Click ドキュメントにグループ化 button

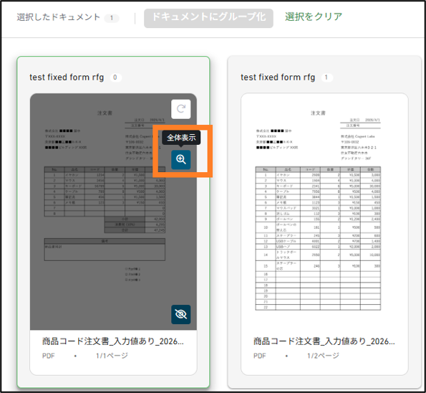coord(208,18)
